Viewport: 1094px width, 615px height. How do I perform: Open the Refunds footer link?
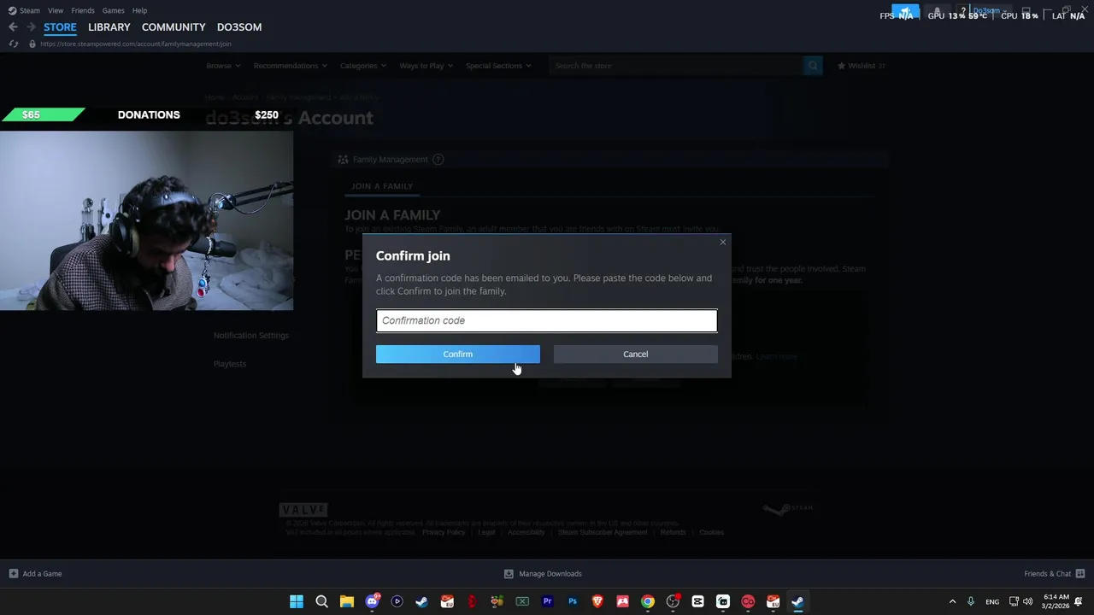pyautogui.click(x=673, y=532)
